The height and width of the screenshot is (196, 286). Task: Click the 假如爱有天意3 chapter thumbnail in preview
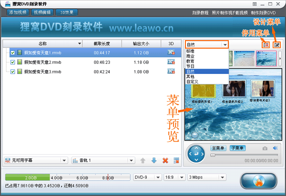[x=263, y=89]
